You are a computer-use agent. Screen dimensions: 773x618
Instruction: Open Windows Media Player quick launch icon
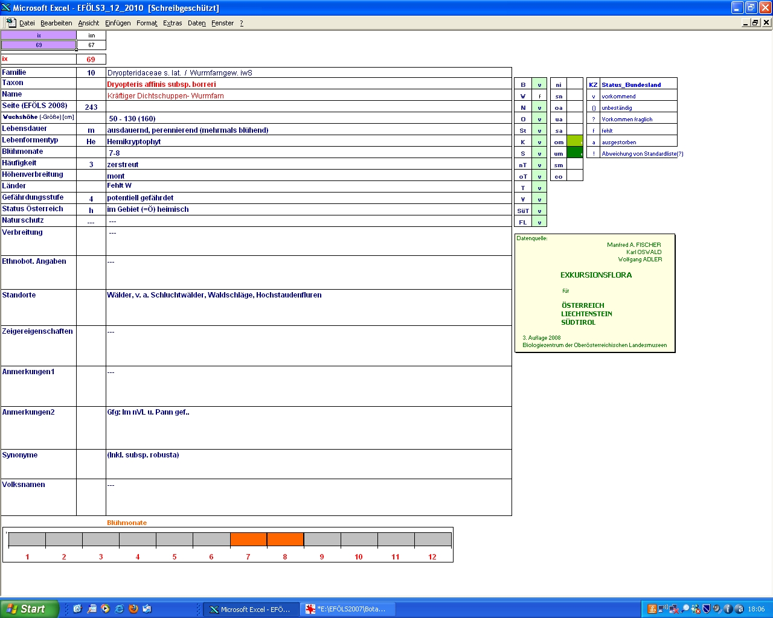click(106, 609)
